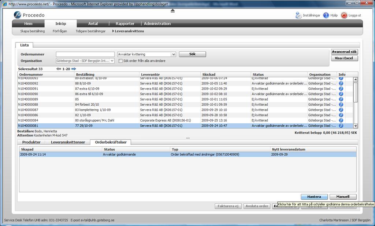Go to Tidigare beställningar submenu
The height and width of the screenshot is (226, 375).
(x=90, y=31)
